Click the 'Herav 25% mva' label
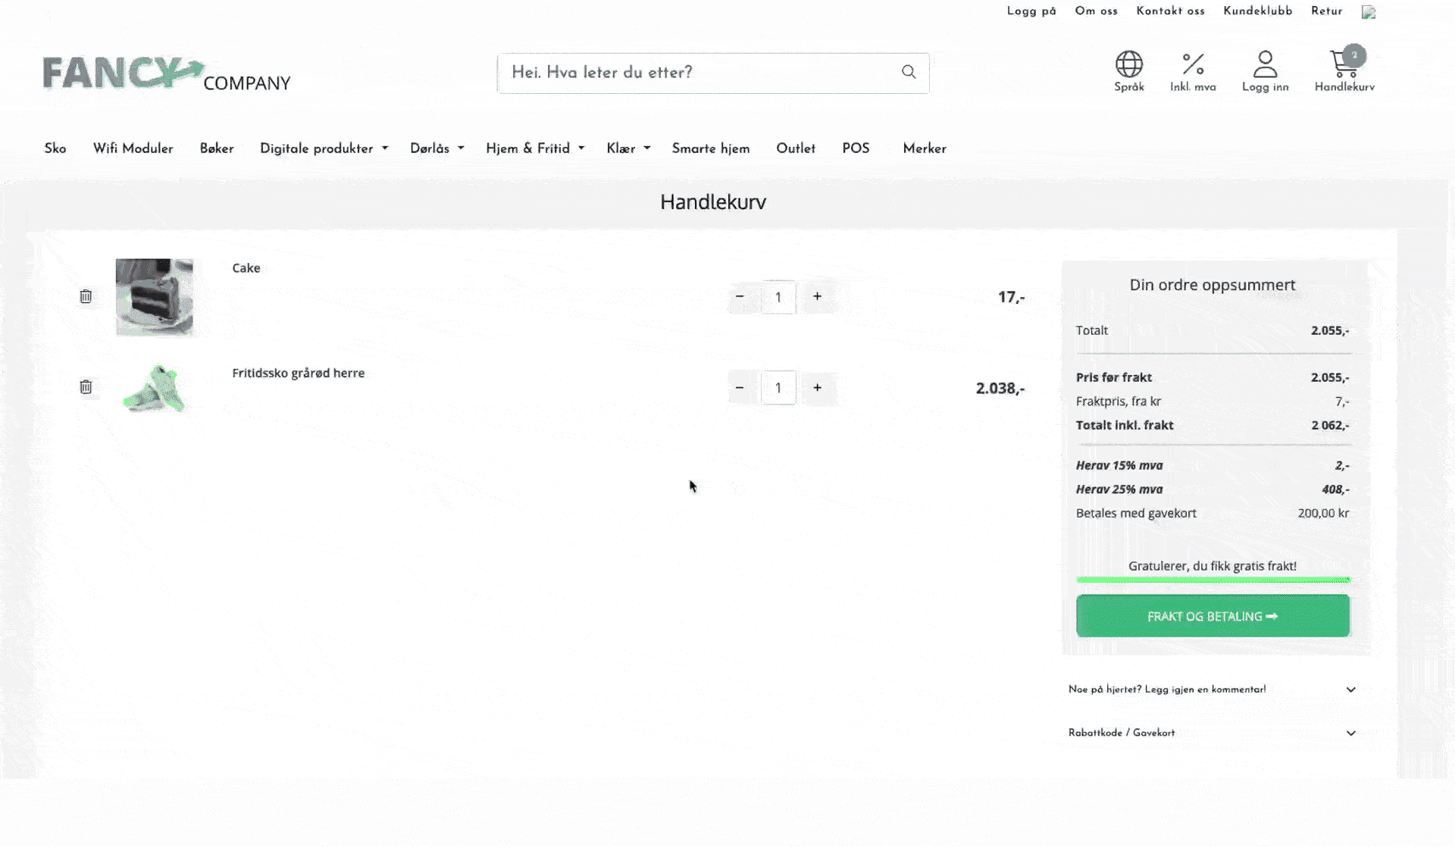This screenshot has height=847, width=1455. click(x=1119, y=489)
